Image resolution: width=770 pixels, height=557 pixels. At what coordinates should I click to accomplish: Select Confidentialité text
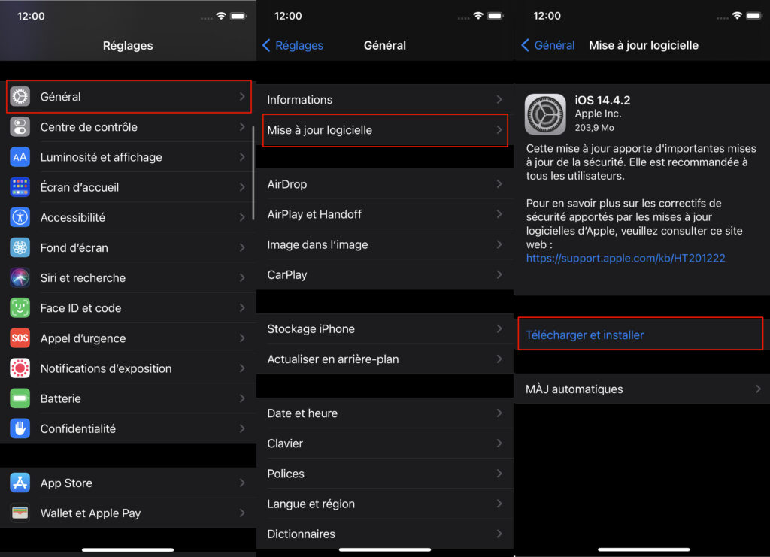pos(78,428)
